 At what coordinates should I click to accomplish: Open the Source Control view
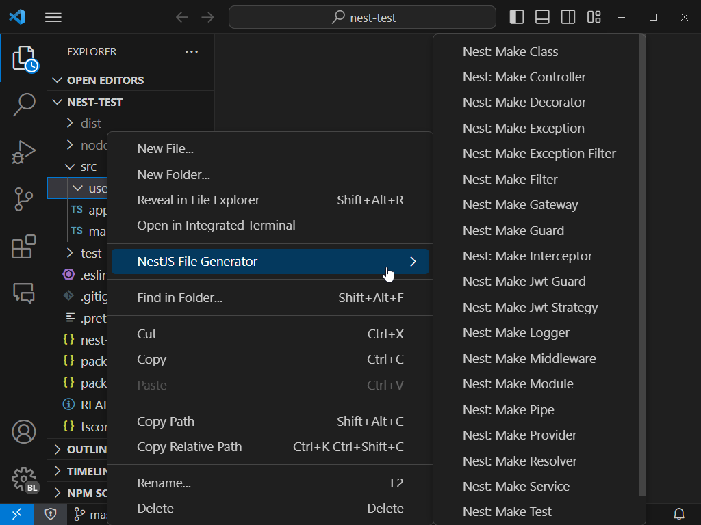(x=24, y=199)
